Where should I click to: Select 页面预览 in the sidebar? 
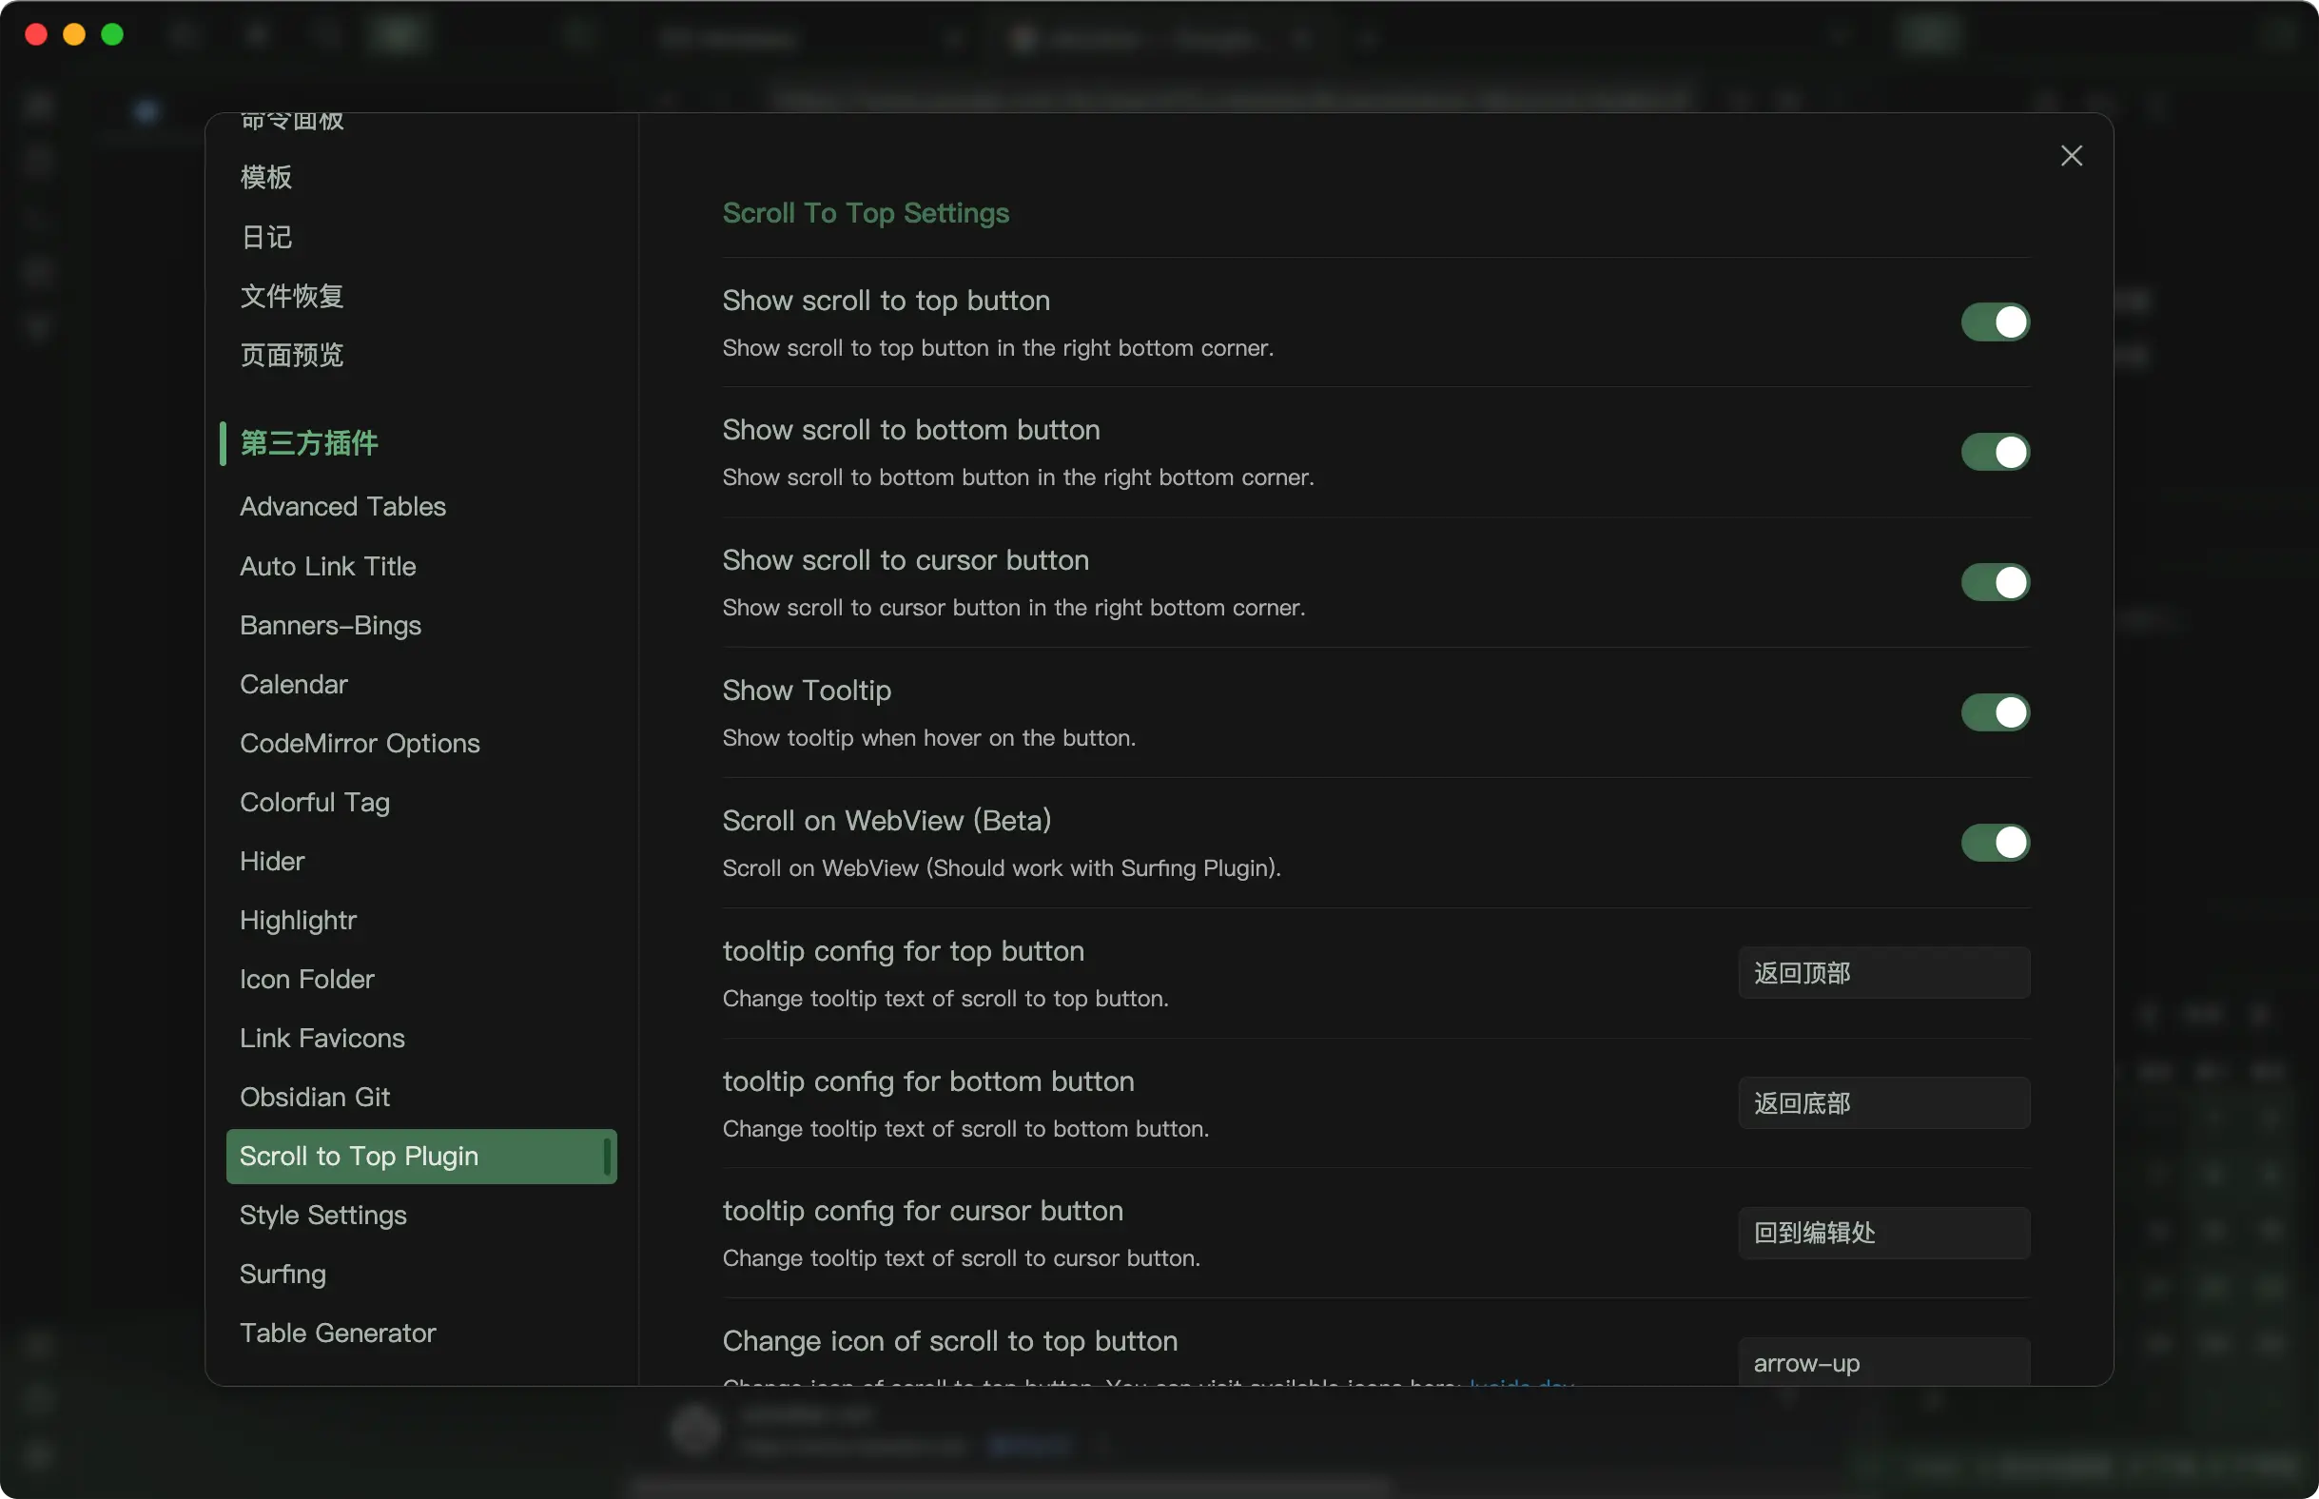292,356
